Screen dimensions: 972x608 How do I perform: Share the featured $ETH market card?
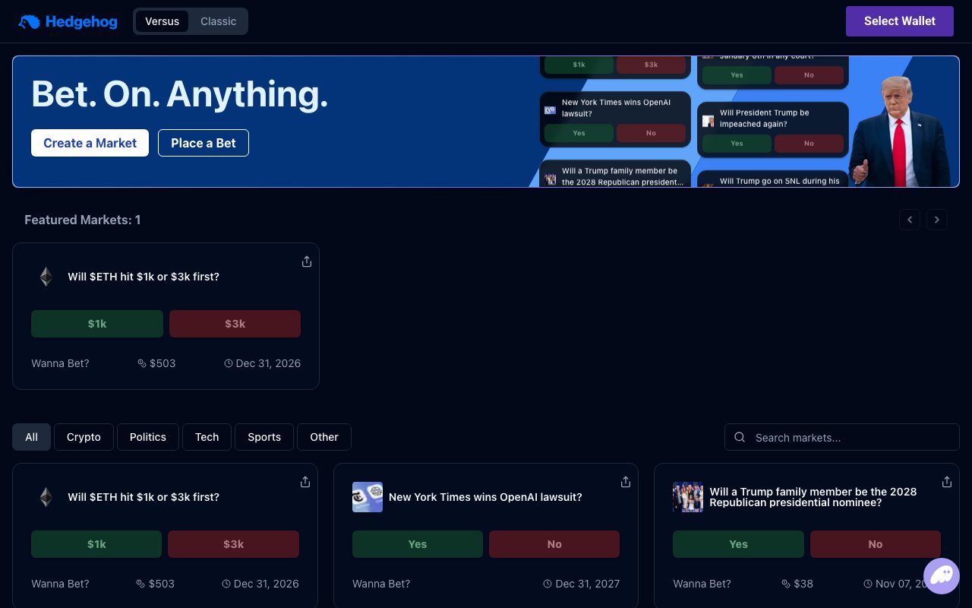coord(307,261)
